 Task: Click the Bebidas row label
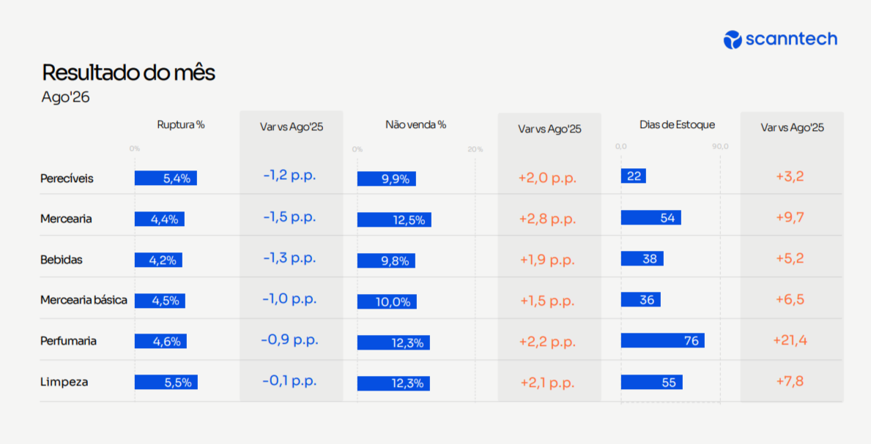(61, 260)
